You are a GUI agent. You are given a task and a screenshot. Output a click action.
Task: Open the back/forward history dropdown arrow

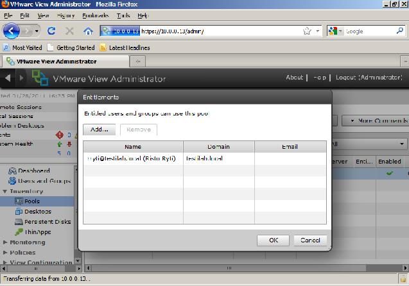click(37, 31)
